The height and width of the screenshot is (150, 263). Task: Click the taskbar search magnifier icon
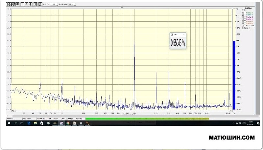click(x=15, y=123)
